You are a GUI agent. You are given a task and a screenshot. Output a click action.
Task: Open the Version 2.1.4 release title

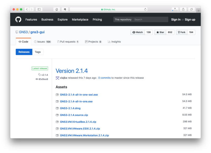[x=72, y=71]
